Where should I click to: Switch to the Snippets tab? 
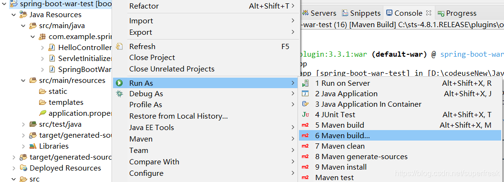(x=361, y=13)
